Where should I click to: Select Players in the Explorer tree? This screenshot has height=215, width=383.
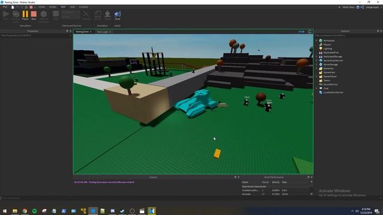pos(327,45)
